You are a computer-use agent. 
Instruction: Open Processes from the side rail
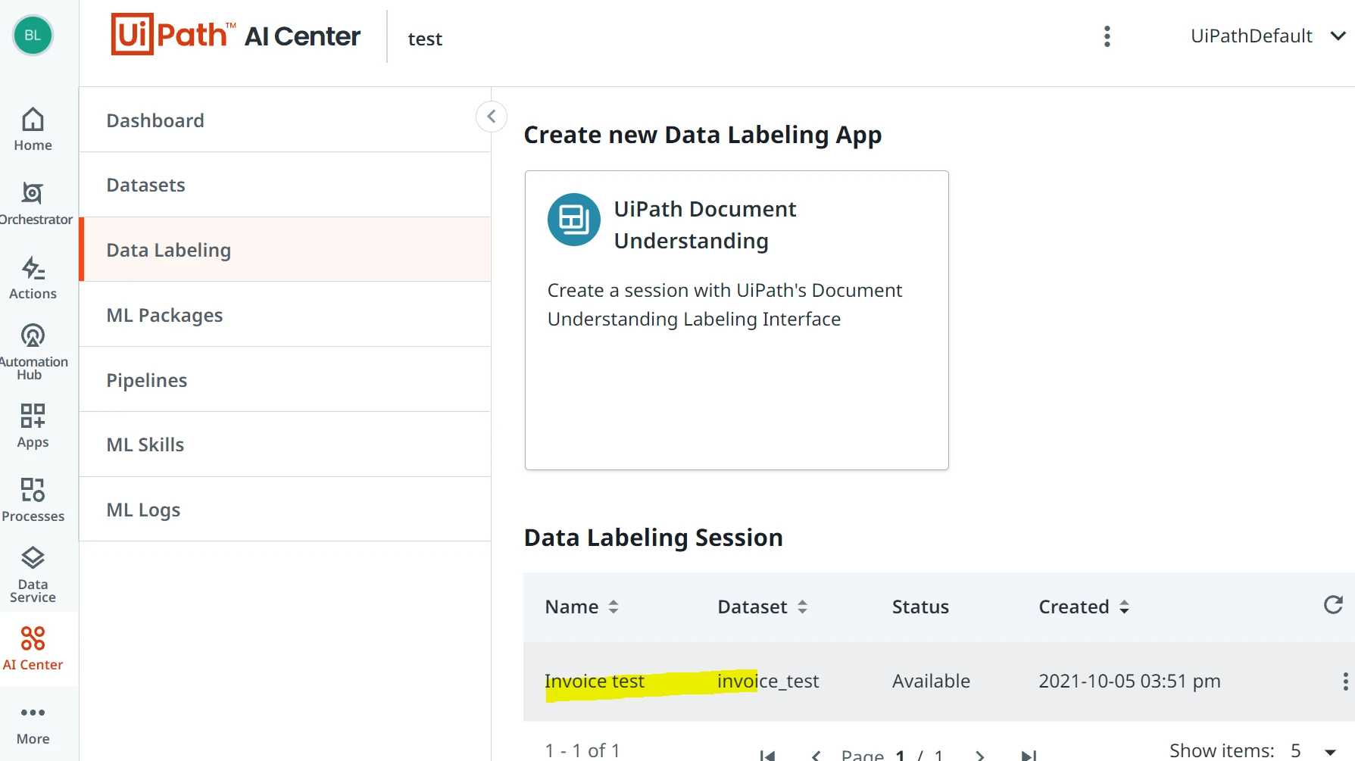point(33,501)
